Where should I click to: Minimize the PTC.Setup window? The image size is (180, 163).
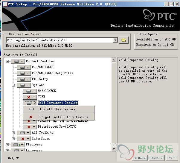click(166, 4)
